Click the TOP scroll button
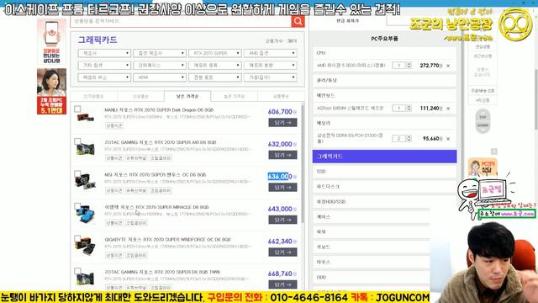 [483, 117]
